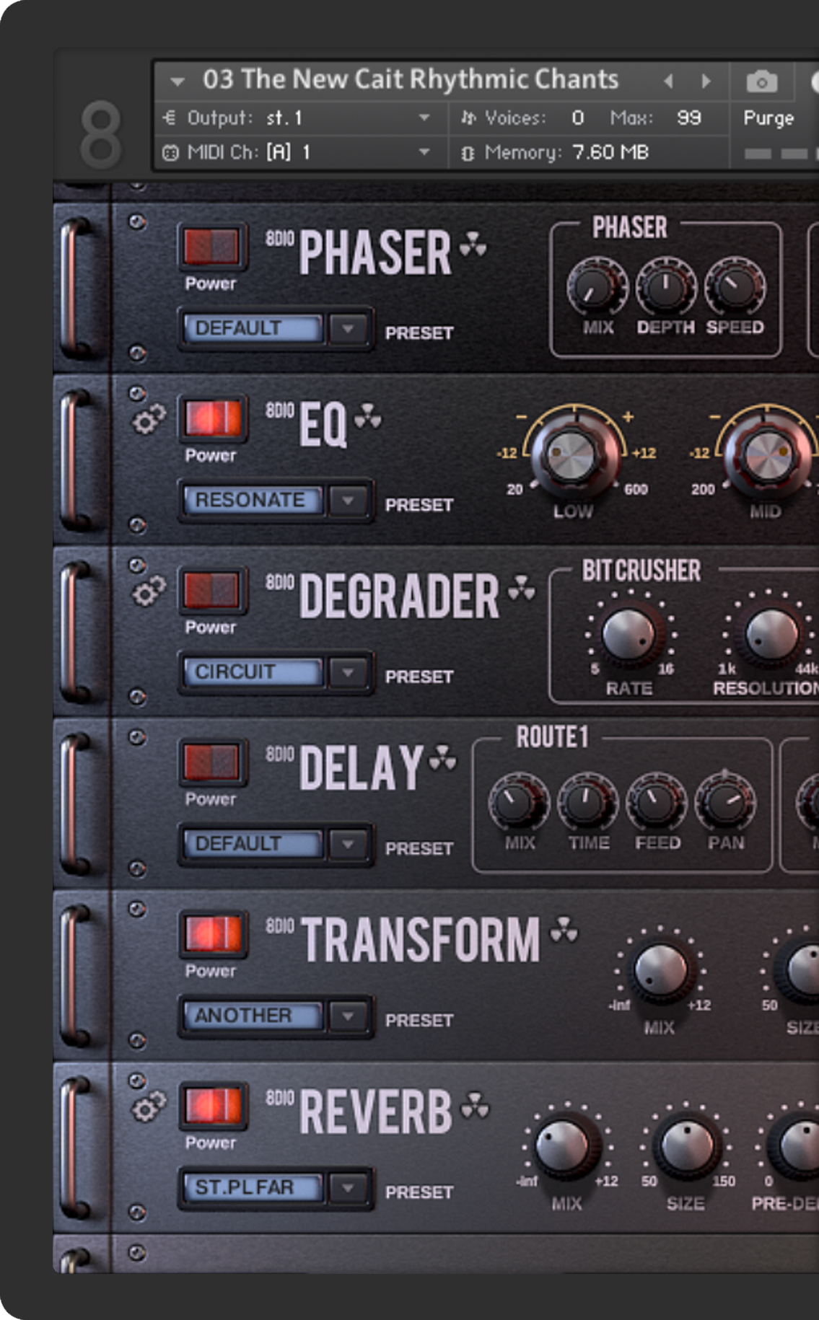Click the camera snapshot icon
819x1320 pixels.
coord(761,82)
